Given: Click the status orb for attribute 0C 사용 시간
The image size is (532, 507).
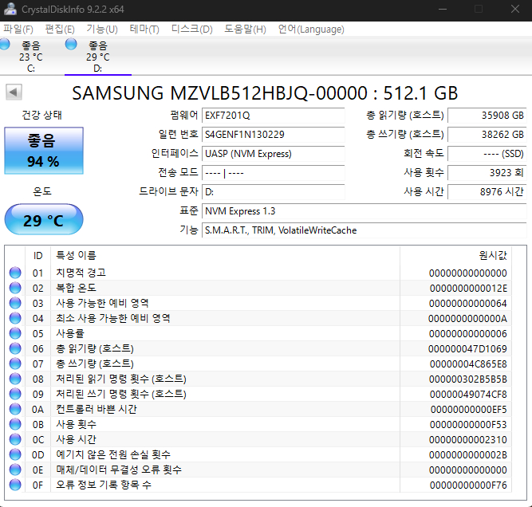Looking at the screenshot, I should [x=15, y=439].
